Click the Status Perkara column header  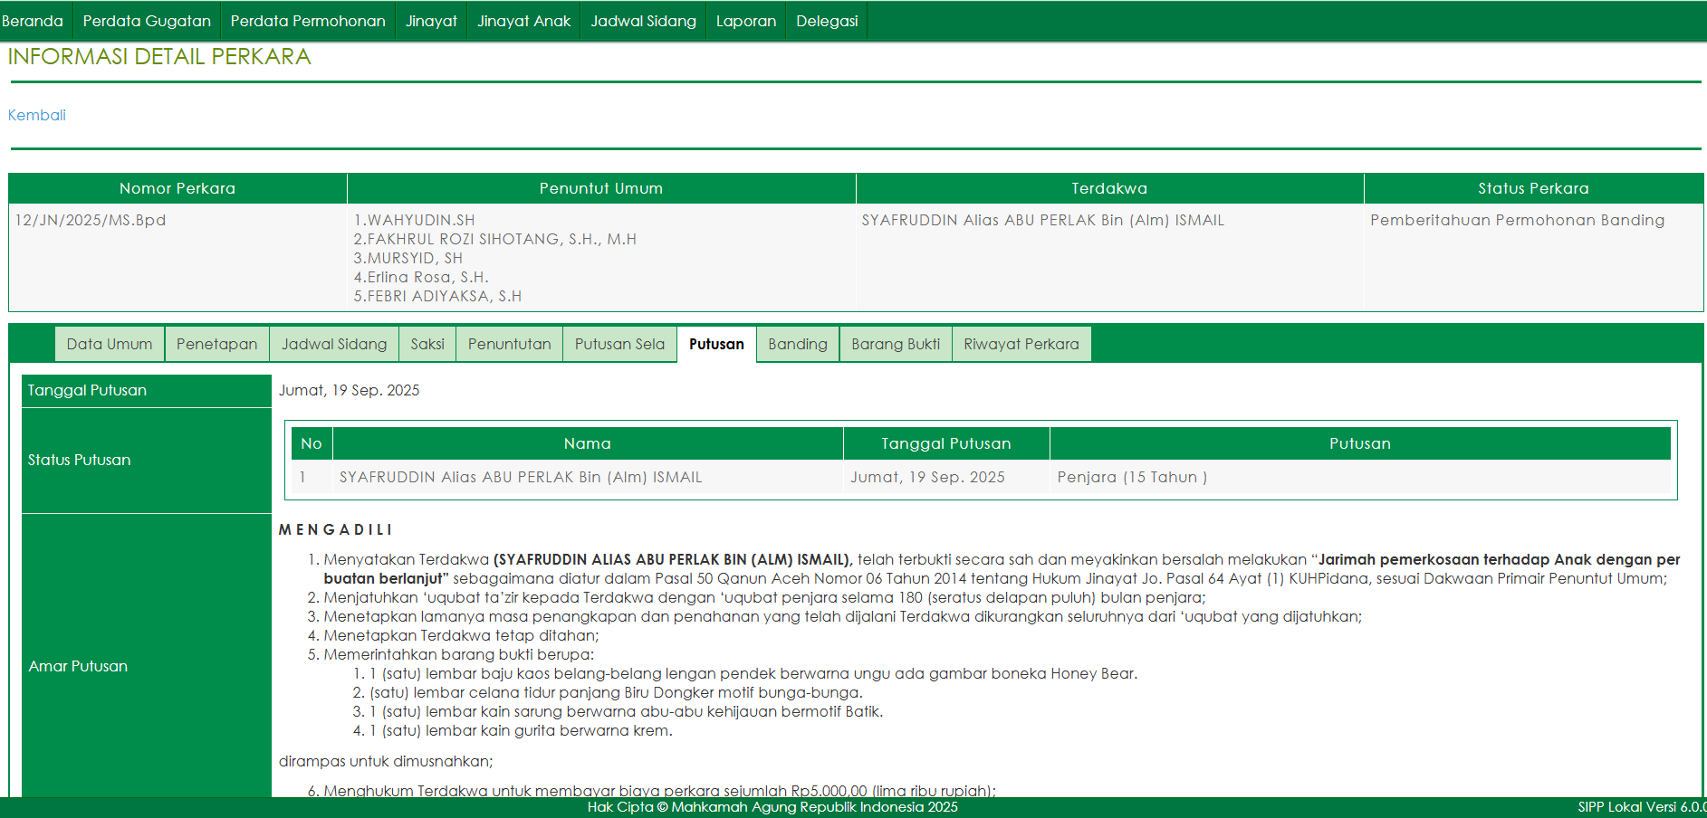pos(1533,188)
